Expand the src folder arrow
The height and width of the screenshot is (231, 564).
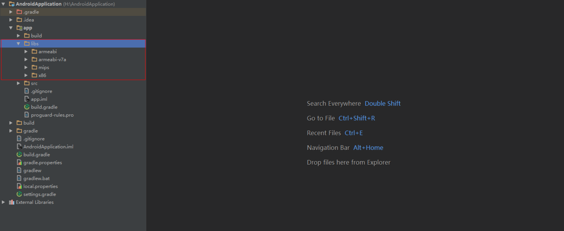click(x=19, y=84)
